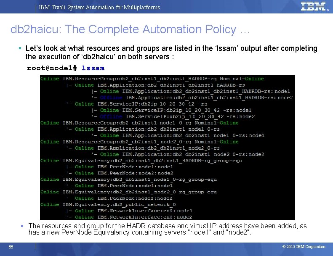
Task: Click the IBM.ServiceIP db2ip_10_20_30_42-rs line without node
Action: (136, 104)
